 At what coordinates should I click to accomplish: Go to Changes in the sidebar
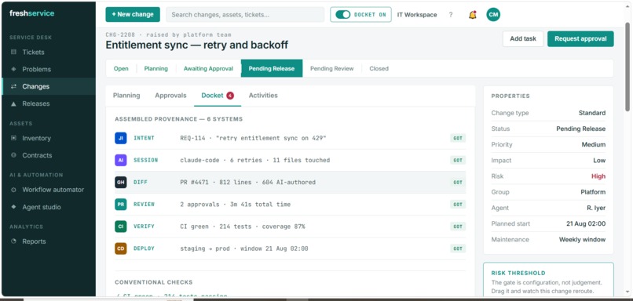[49, 86]
